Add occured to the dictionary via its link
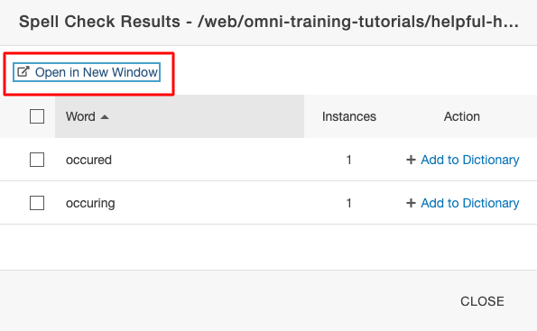The width and height of the screenshot is (537, 331). pyautogui.click(x=470, y=160)
